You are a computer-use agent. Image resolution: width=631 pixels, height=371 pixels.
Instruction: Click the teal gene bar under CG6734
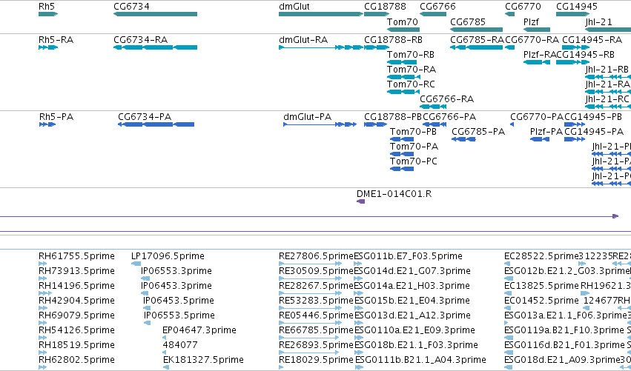tap(155, 14)
